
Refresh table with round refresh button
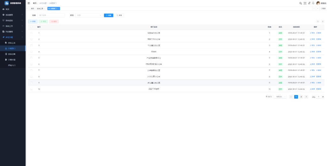tap(323, 21)
